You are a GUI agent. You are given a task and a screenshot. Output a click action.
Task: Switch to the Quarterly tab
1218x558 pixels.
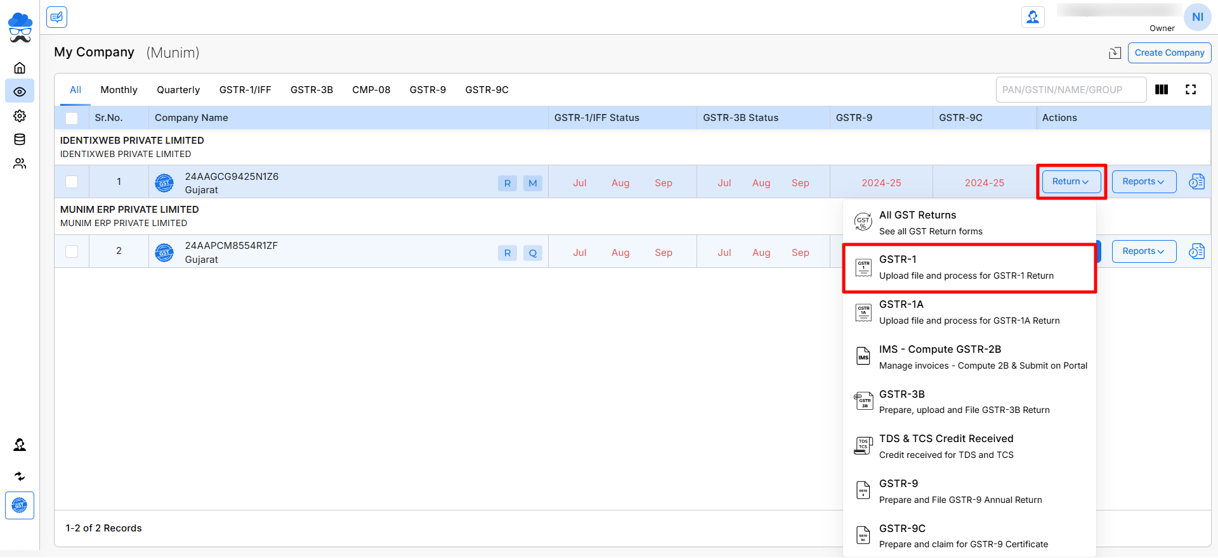(x=178, y=90)
